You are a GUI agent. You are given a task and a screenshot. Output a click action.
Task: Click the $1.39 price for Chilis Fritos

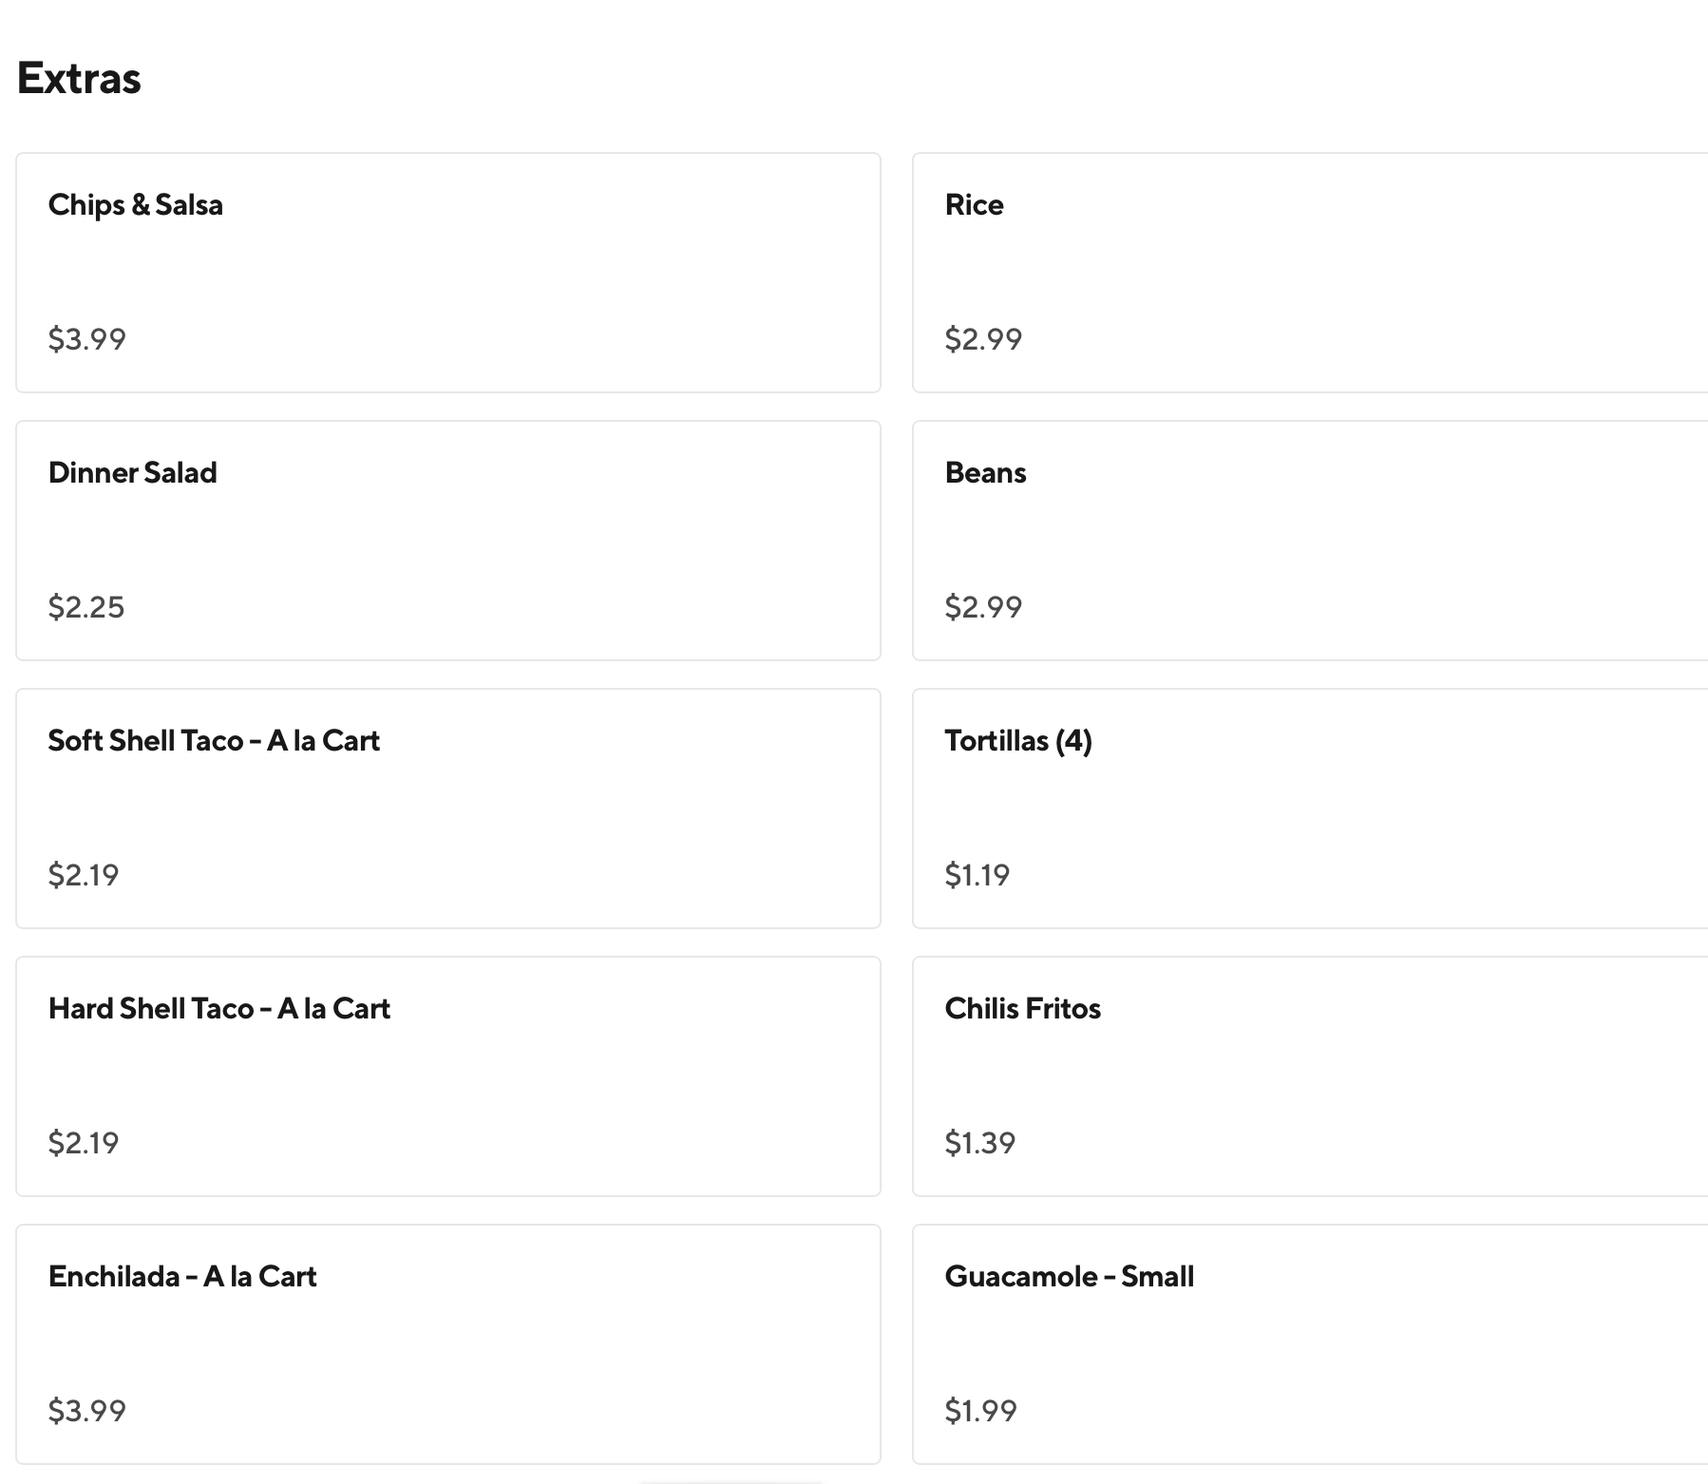(980, 1143)
